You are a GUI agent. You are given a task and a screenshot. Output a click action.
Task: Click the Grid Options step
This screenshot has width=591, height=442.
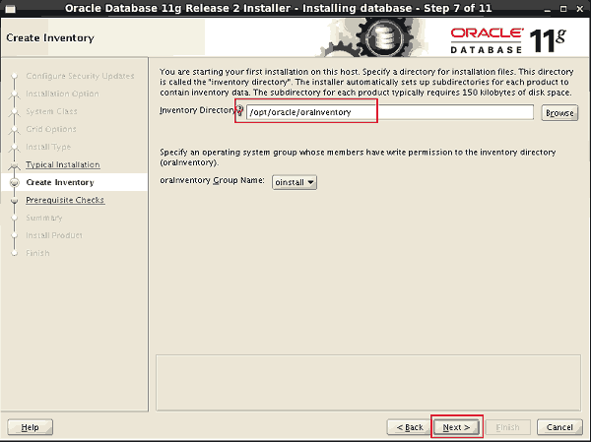[51, 129]
